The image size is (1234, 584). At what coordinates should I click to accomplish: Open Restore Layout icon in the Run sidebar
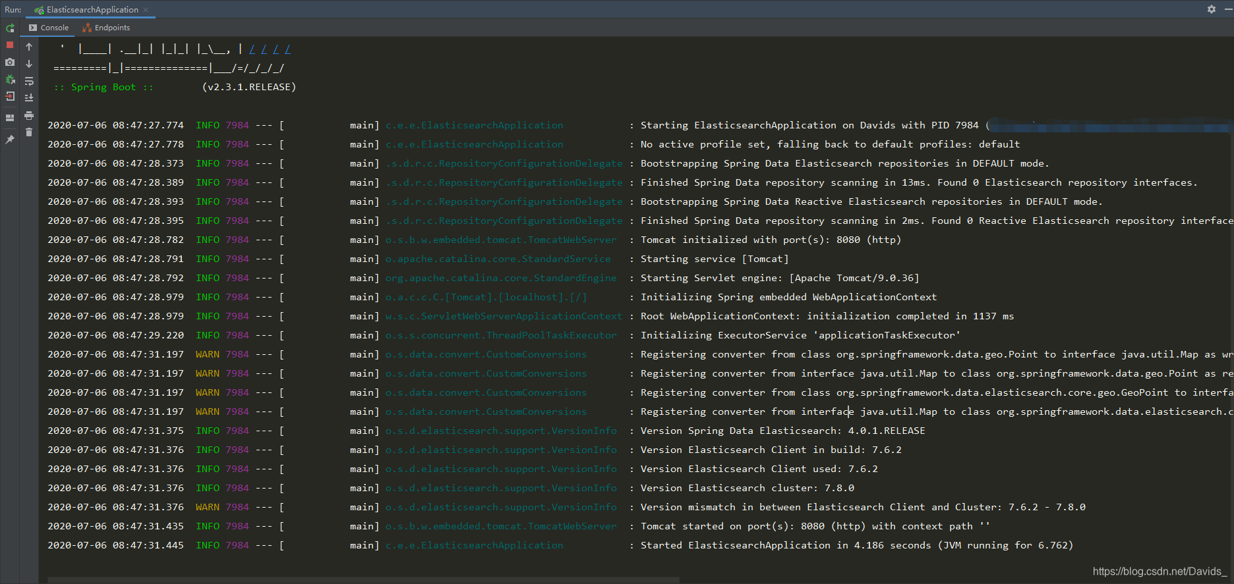tap(10, 118)
